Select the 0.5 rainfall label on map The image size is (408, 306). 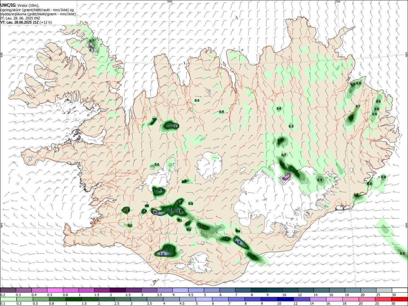pyautogui.click(x=291, y=127)
